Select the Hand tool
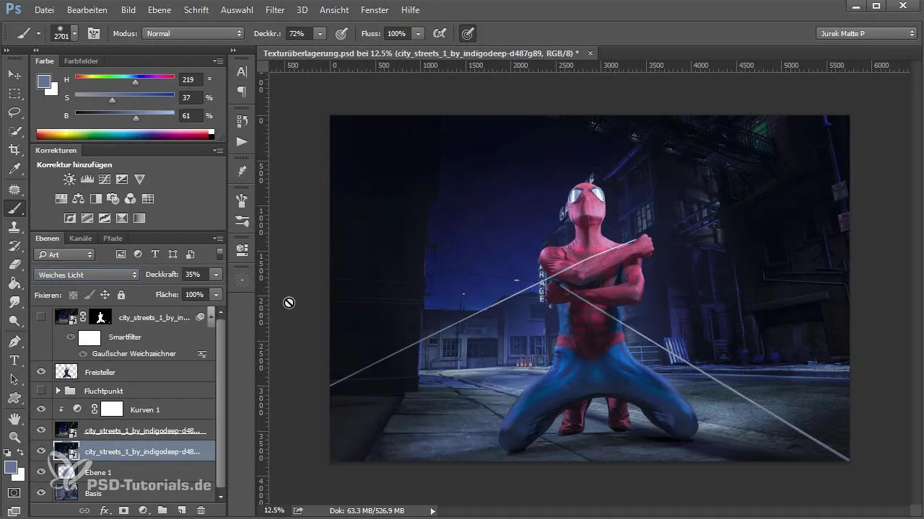Viewport: 924px width, 519px height. (x=14, y=418)
